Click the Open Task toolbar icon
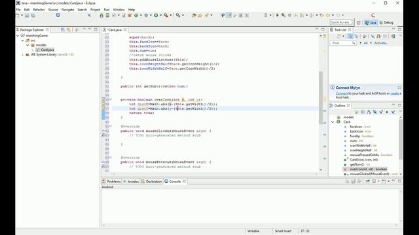Screen dimensions: 419x235 200,16
